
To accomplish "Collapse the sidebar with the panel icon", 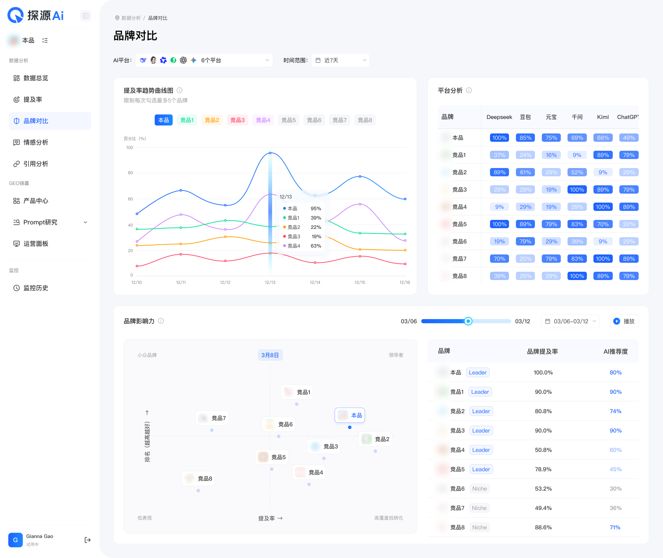I will pyautogui.click(x=86, y=16).
